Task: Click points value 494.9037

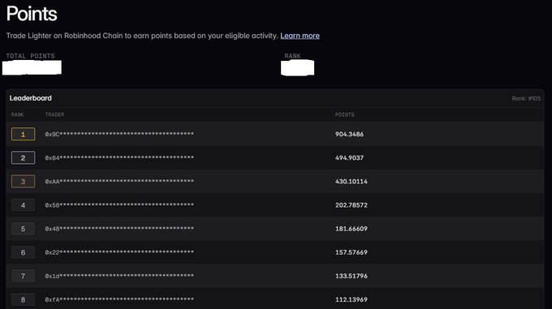Action: [349, 158]
